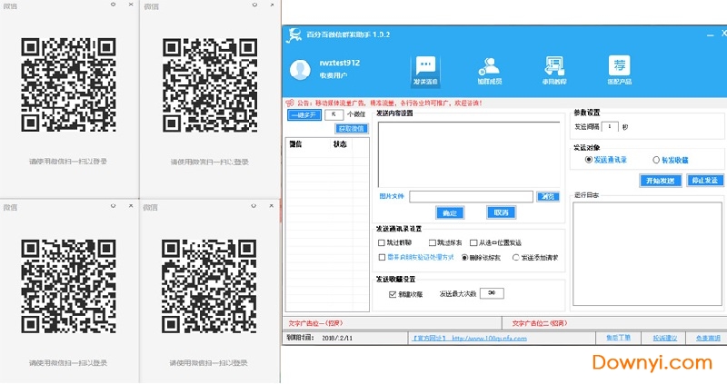Open the 加群成员 group member icon
The width and height of the screenshot is (727, 384).
tap(490, 71)
